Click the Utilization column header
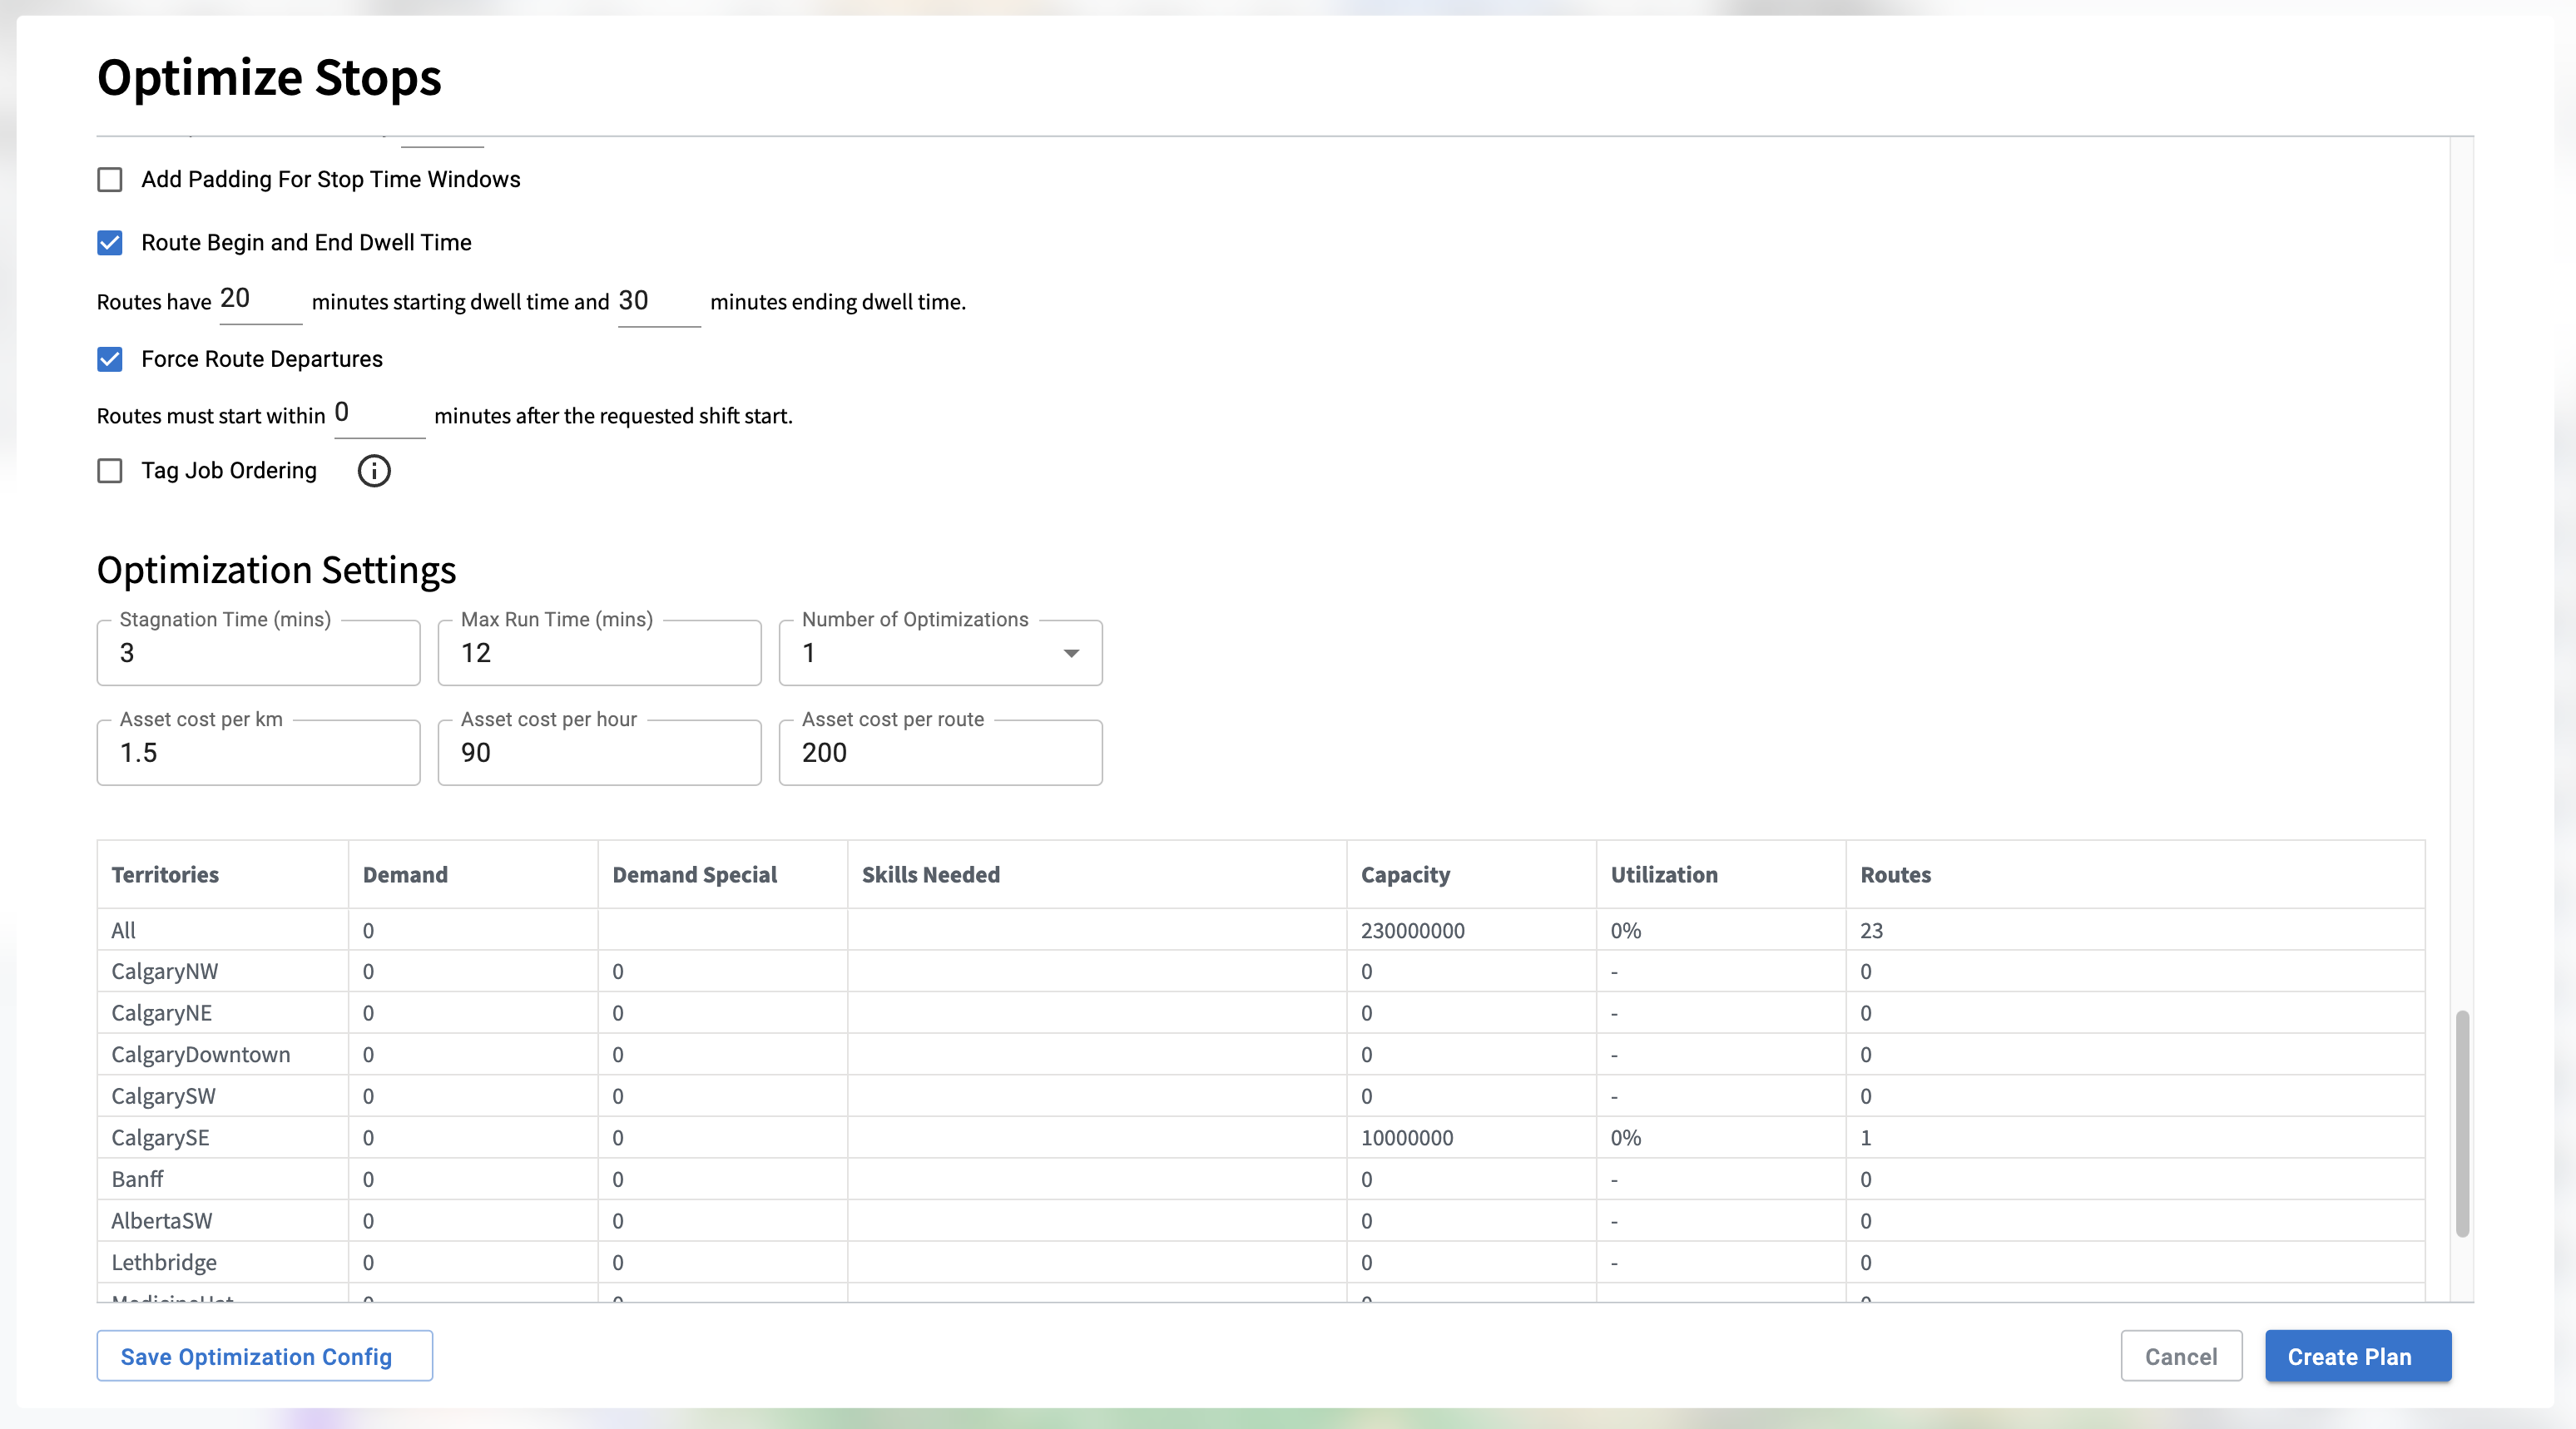2576x1429 pixels. click(x=1663, y=875)
